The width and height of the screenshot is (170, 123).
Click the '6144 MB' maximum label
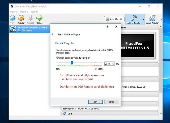[99, 69]
